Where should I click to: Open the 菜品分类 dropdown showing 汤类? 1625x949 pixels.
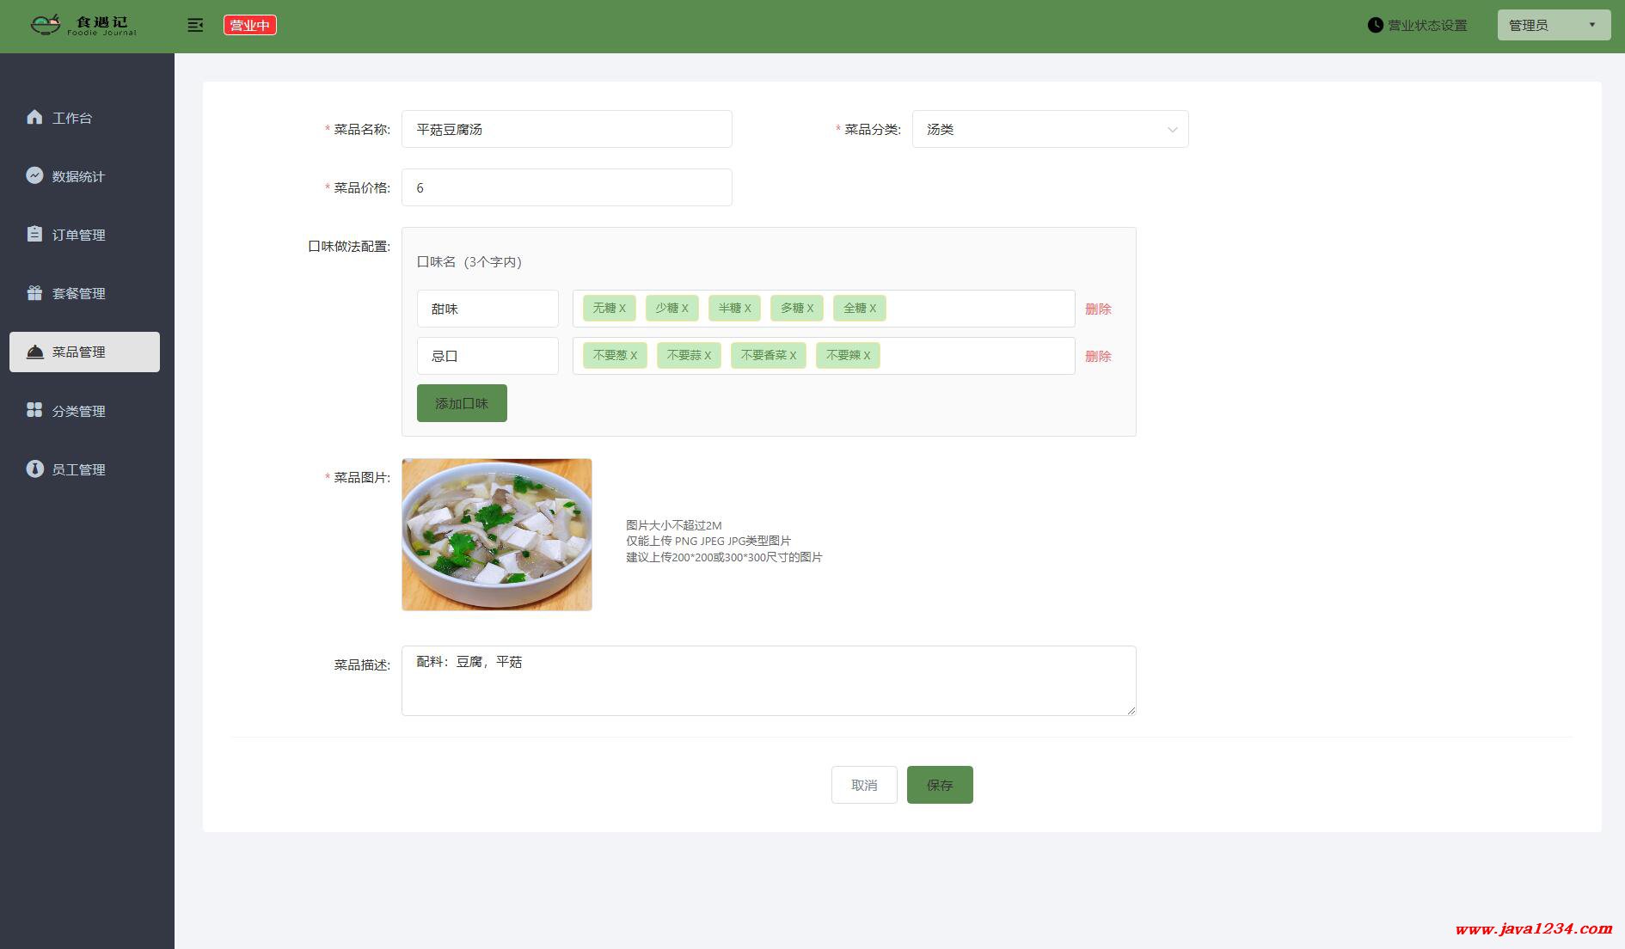pyautogui.click(x=1050, y=129)
